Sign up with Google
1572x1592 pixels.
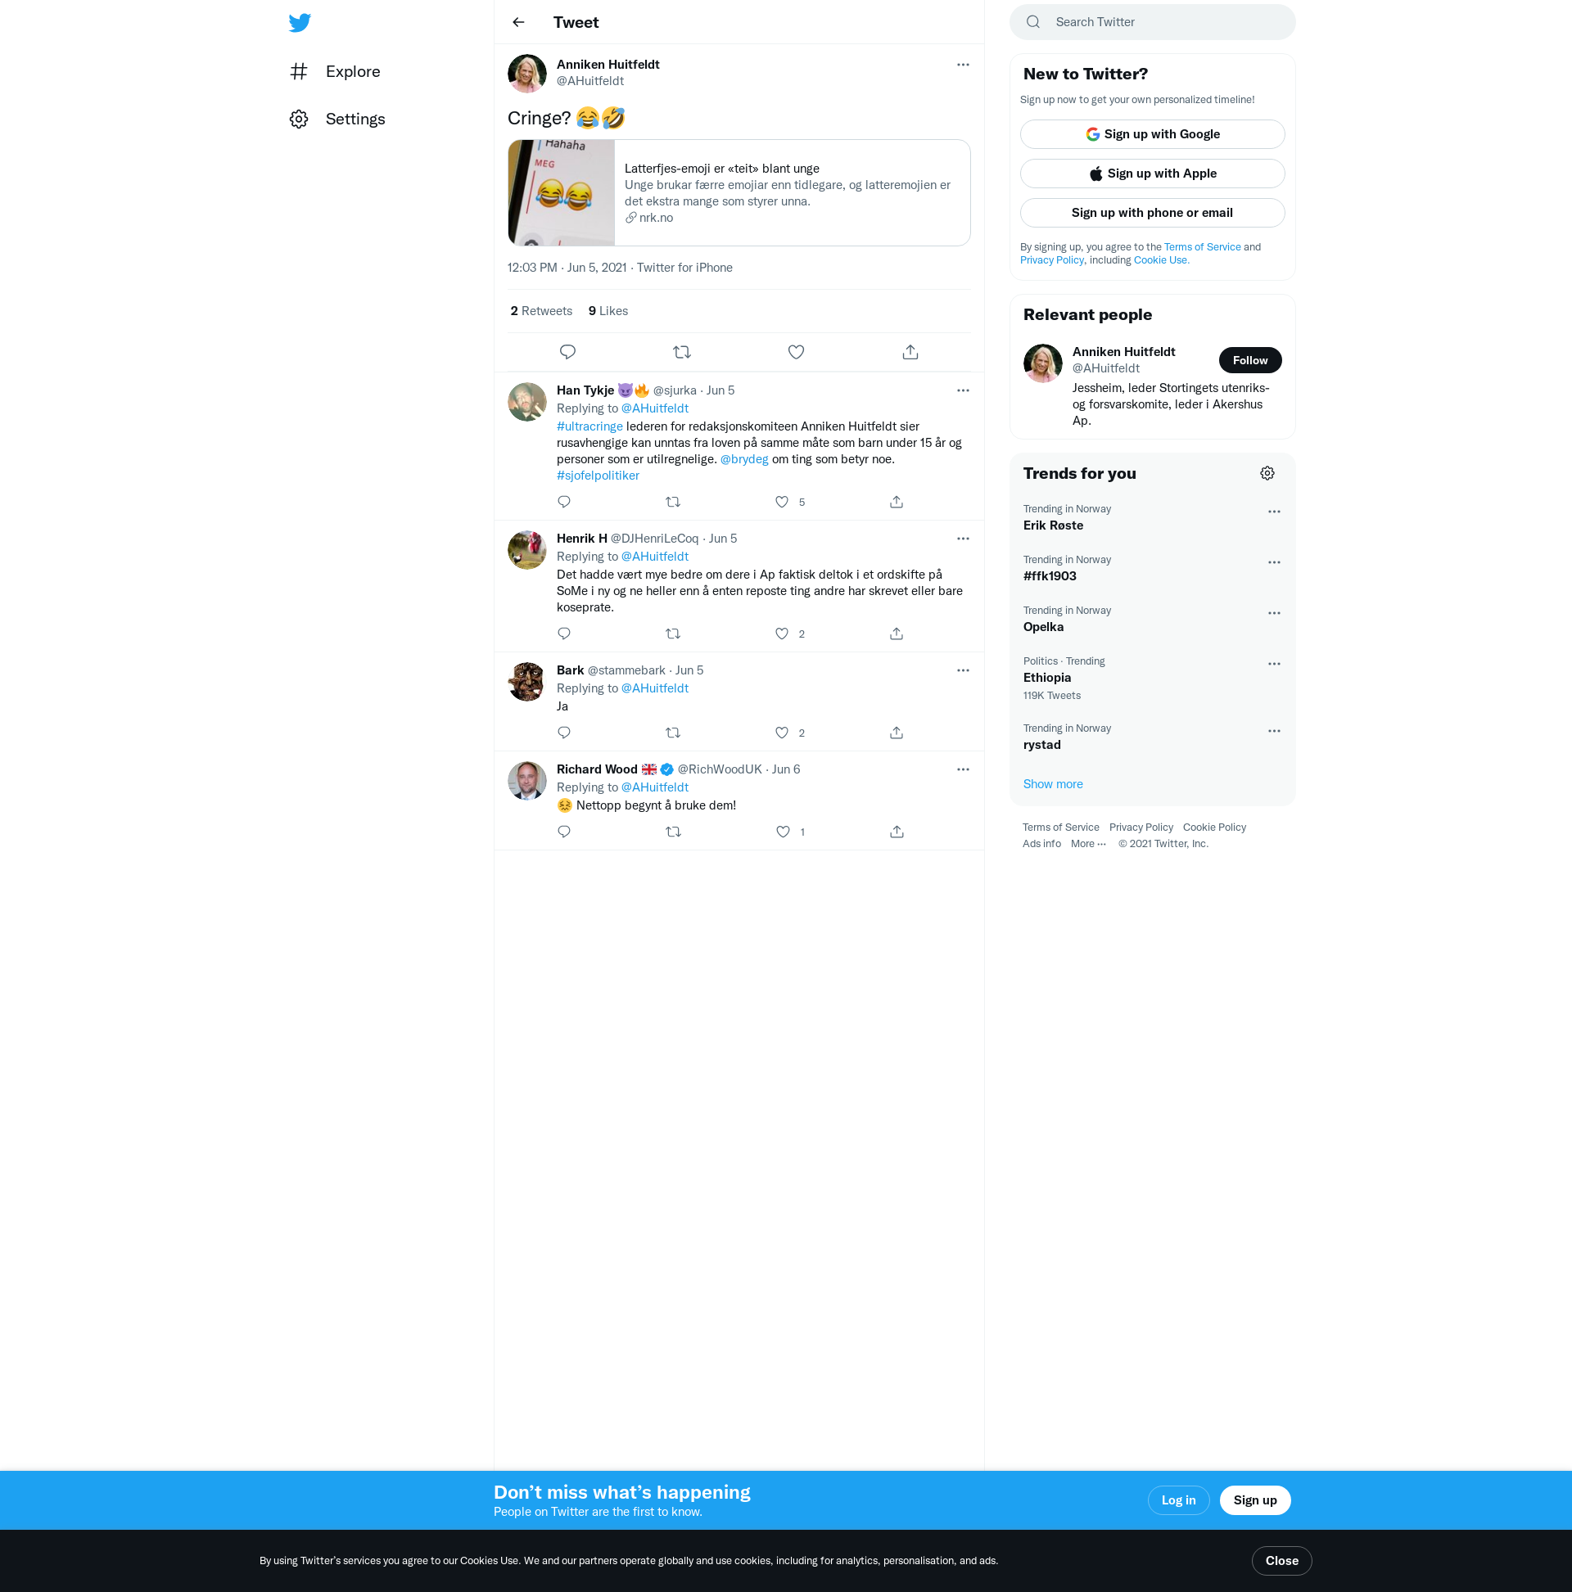tap(1152, 134)
